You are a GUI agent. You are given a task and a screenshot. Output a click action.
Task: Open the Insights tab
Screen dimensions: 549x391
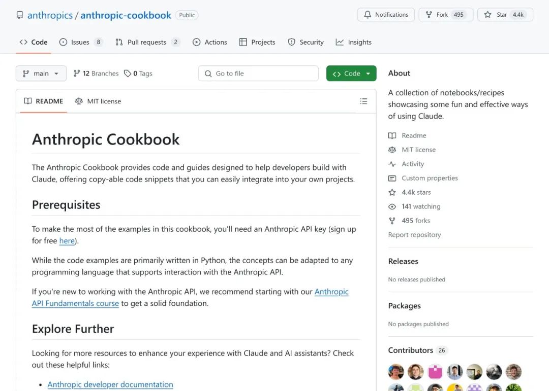tap(354, 42)
